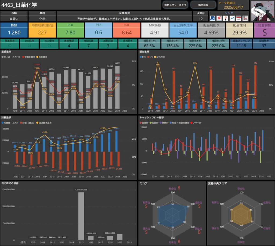Click the 配当性向 legend entry in 配当推移 chart

point(160,57)
